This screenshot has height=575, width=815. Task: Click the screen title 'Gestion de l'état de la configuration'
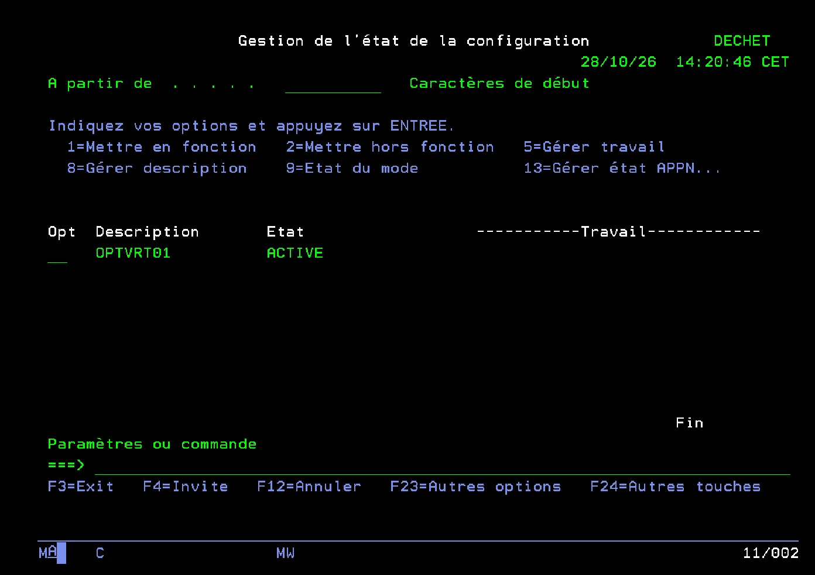pos(413,41)
